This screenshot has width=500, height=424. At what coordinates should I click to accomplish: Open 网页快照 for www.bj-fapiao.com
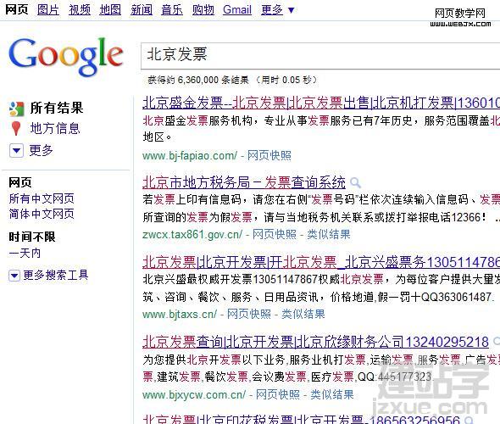[269, 156]
